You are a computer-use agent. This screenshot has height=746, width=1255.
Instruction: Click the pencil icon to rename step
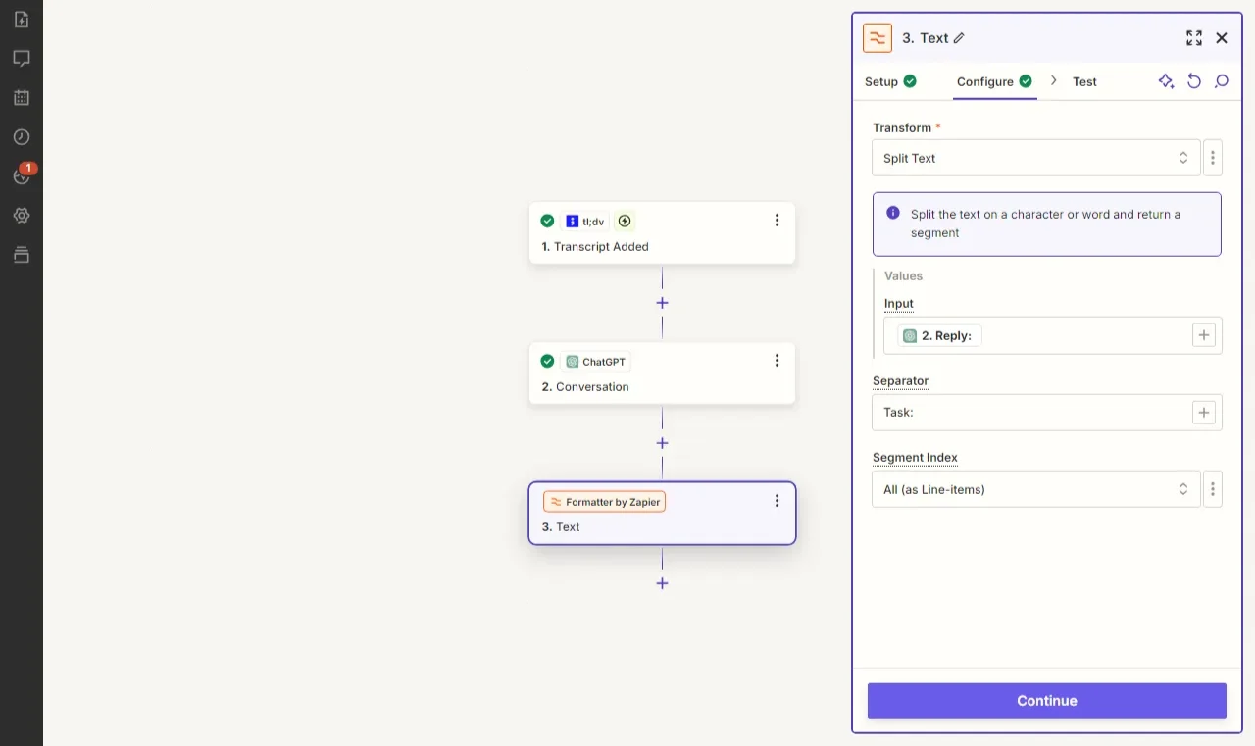[x=959, y=38]
